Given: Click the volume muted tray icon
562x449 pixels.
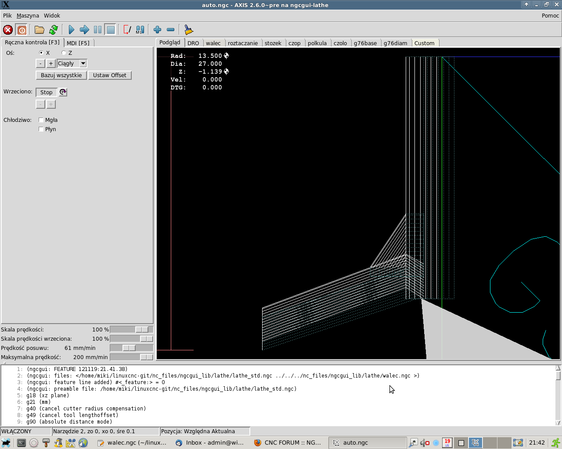Looking at the screenshot, I should tap(425, 443).
